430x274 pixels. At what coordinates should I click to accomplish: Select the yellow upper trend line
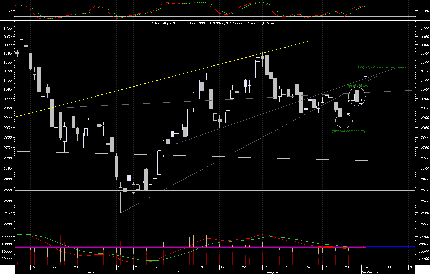pos(162,79)
